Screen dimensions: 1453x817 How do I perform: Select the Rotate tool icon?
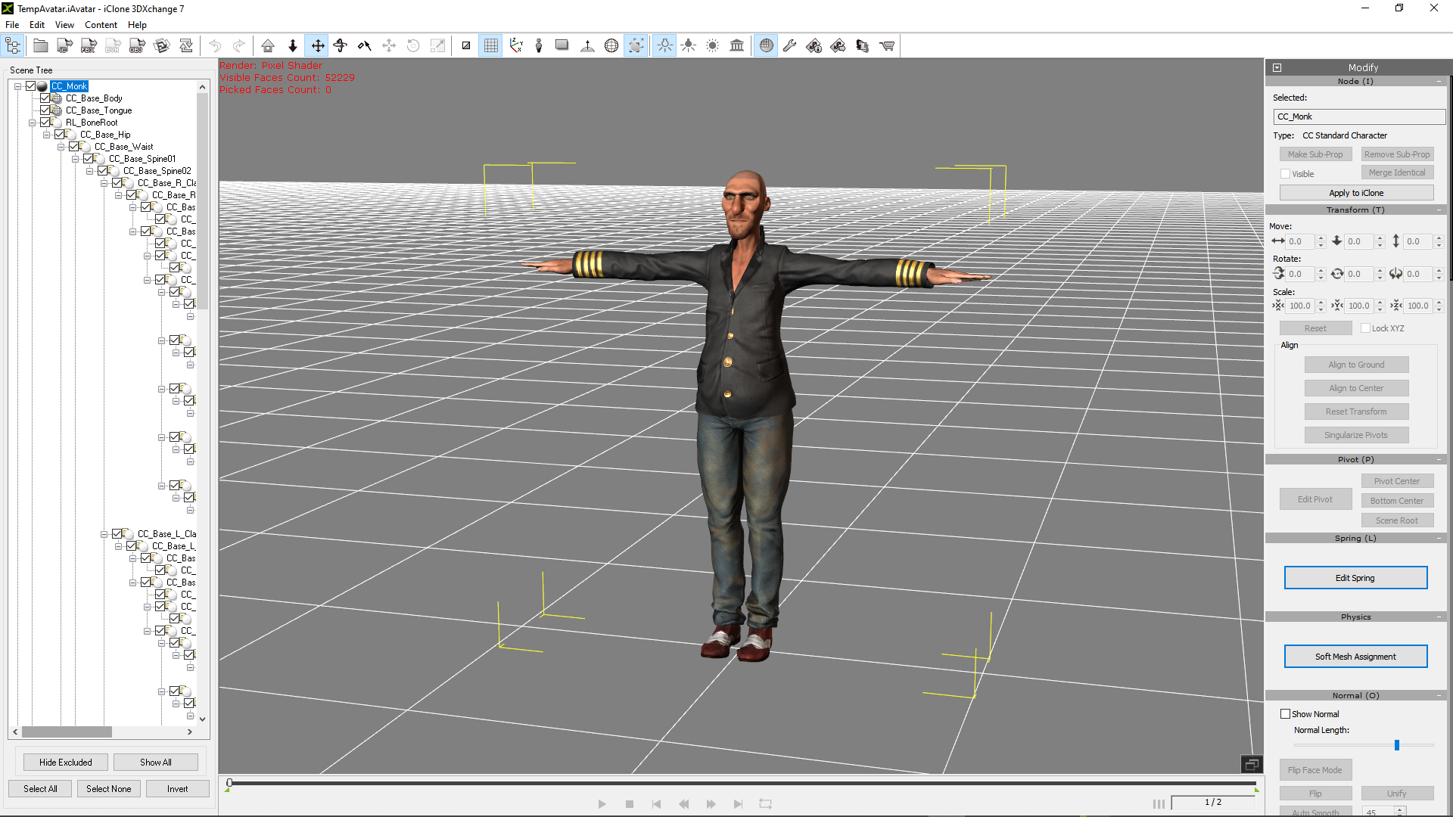click(x=341, y=46)
